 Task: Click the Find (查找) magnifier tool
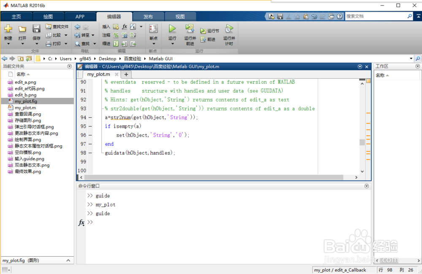pyautogui.click(x=82, y=43)
